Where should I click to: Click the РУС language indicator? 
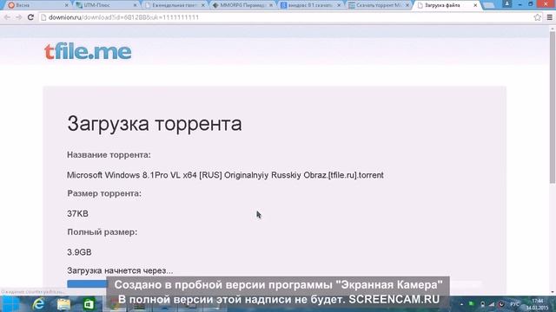pyautogui.click(x=514, y=304)
